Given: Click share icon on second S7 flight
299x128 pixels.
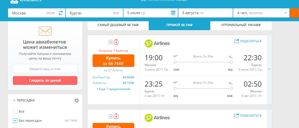Looking at the screenshot, I should tap(237, 115).
